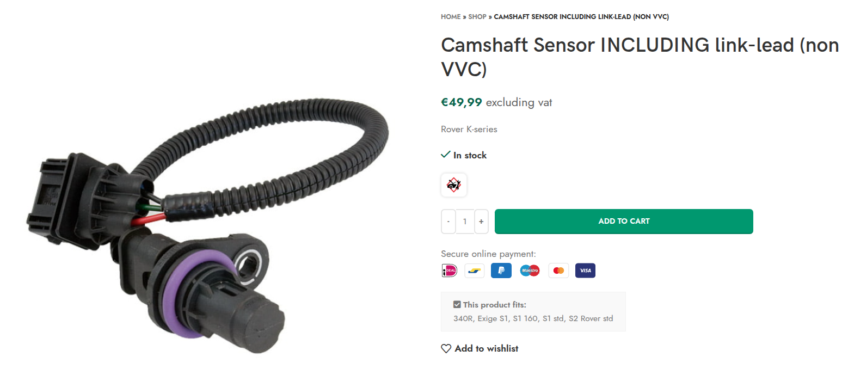Click the Maestro payment icon
The width and height of the screenshot is (848, 387).
[530, 271]
